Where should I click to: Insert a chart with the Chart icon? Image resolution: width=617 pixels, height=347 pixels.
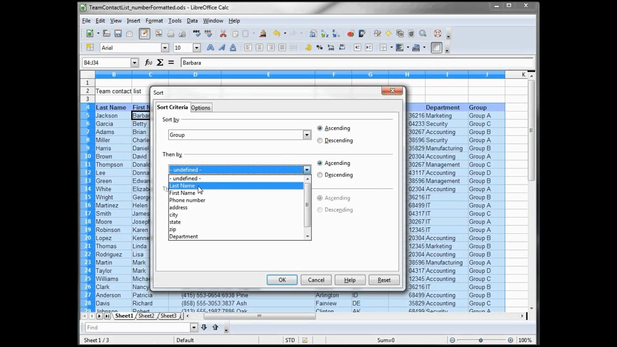pos(351,33)
